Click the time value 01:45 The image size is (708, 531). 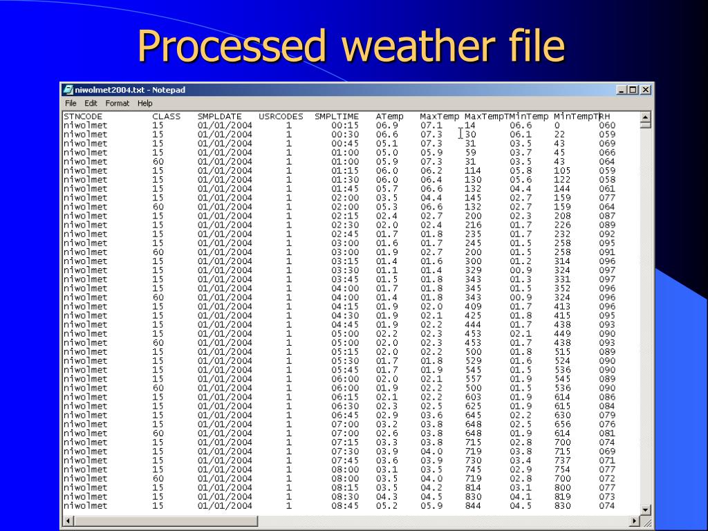click(x=345, y=189)
